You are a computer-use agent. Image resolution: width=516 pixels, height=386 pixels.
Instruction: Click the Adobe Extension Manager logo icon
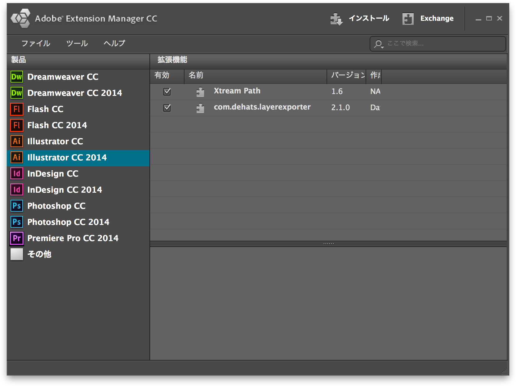[x=21, y=18]
